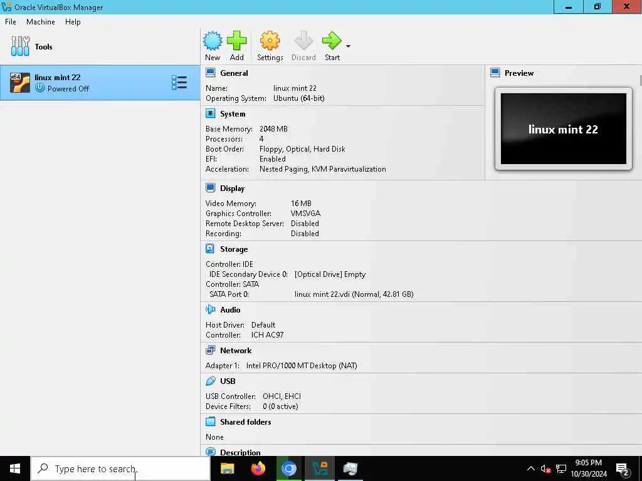642x481 pixels.
Task: Click the details pane vertical scrollbar
Action: click(x=639, y=80)
